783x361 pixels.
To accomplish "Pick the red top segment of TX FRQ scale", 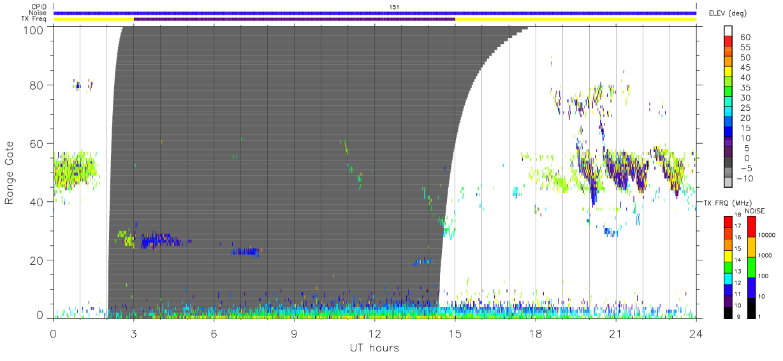I will coord(728,222).
